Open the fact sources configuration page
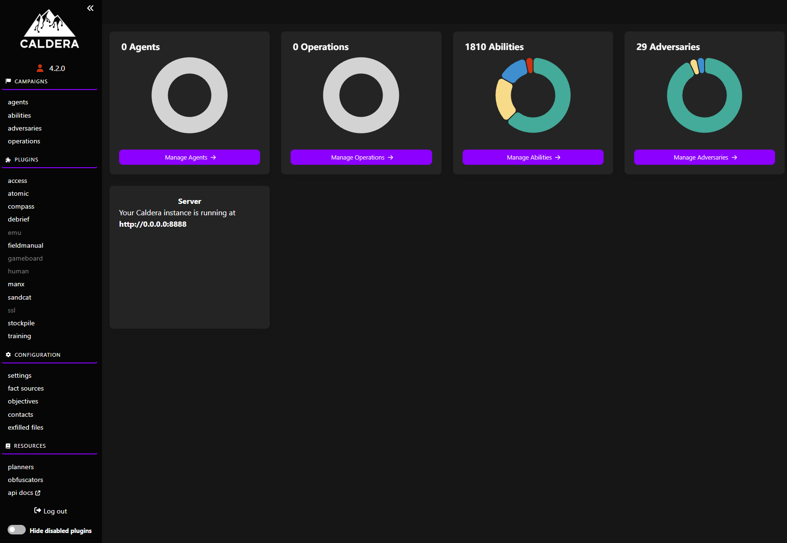Image resolution: width=787 pixels, height=543 pixels. pos(26,389)
